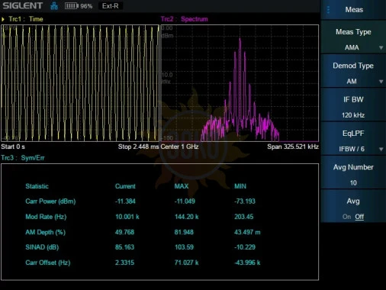Viewport: 386px width, 290px height.
Task: Edit the IF BW 120 kHz setting
Action: pyautogui.click(x=353, y=105)
